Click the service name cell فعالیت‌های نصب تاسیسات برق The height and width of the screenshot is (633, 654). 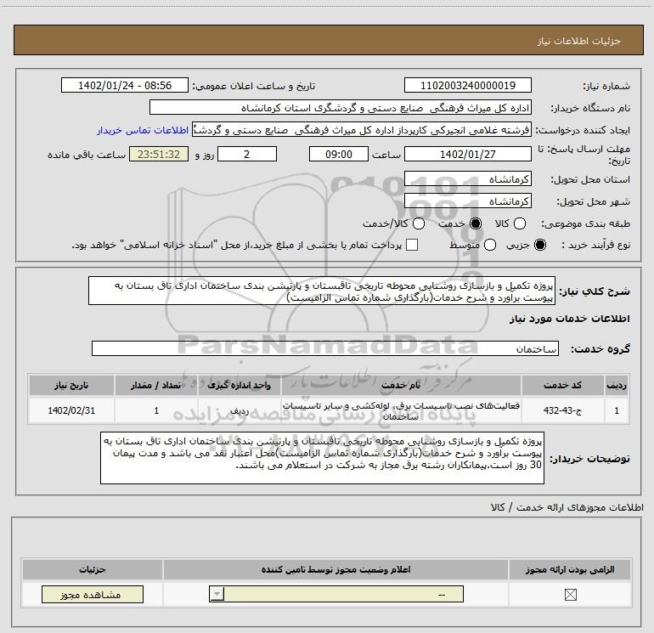point(401,410)
